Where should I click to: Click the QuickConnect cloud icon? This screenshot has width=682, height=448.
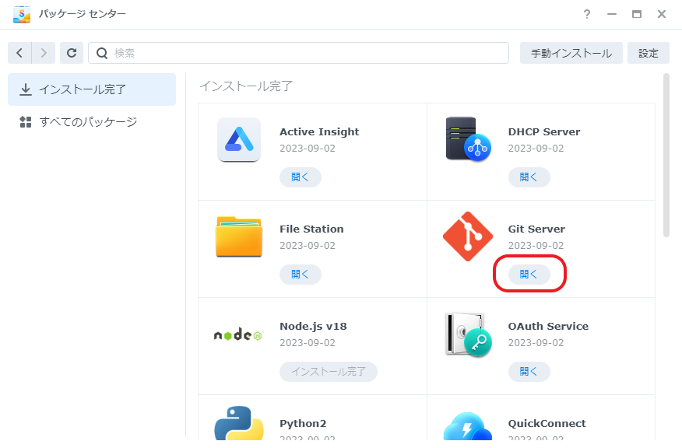(x=468, y=426)
